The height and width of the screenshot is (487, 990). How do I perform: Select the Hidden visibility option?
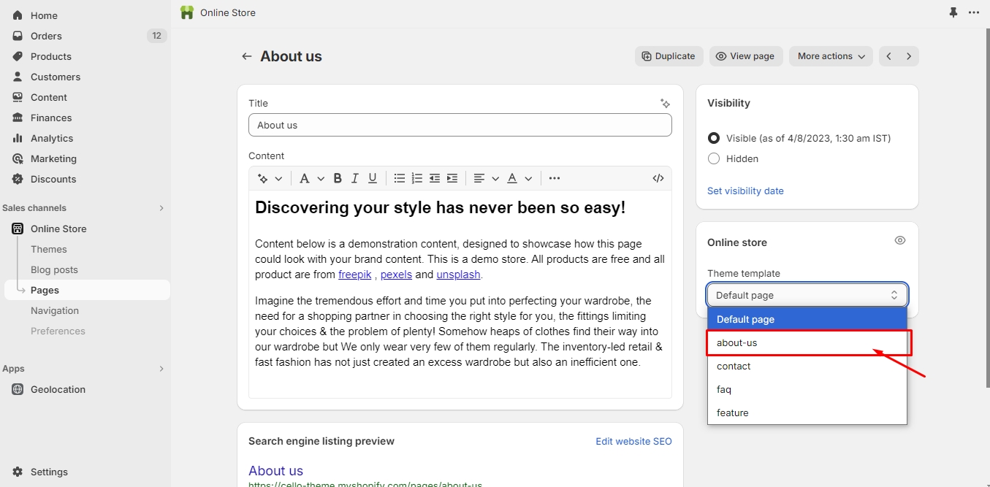pyautogui.click(x=714, y=158)
